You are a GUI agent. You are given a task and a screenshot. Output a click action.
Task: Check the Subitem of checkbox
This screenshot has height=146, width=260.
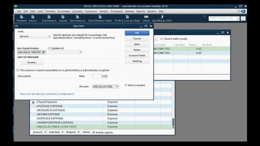49,48
